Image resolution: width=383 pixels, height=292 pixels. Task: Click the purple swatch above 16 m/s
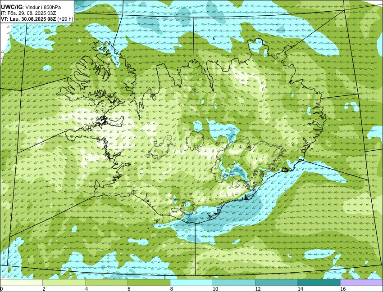361,283
